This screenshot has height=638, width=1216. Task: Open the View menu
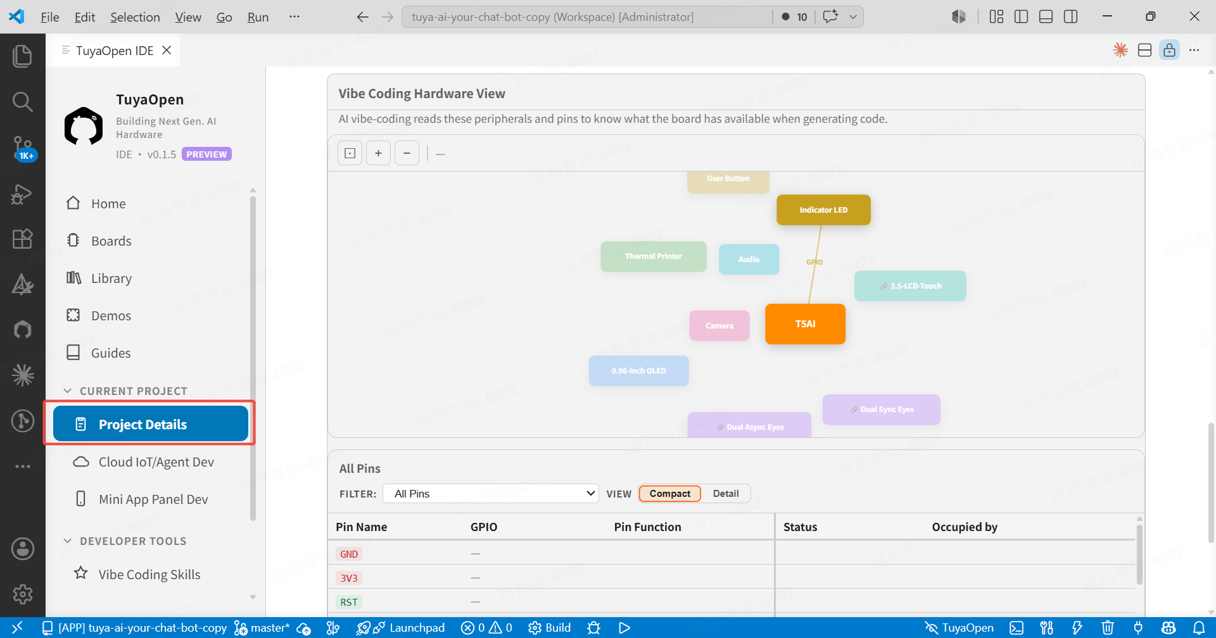[x=188, y=16]
